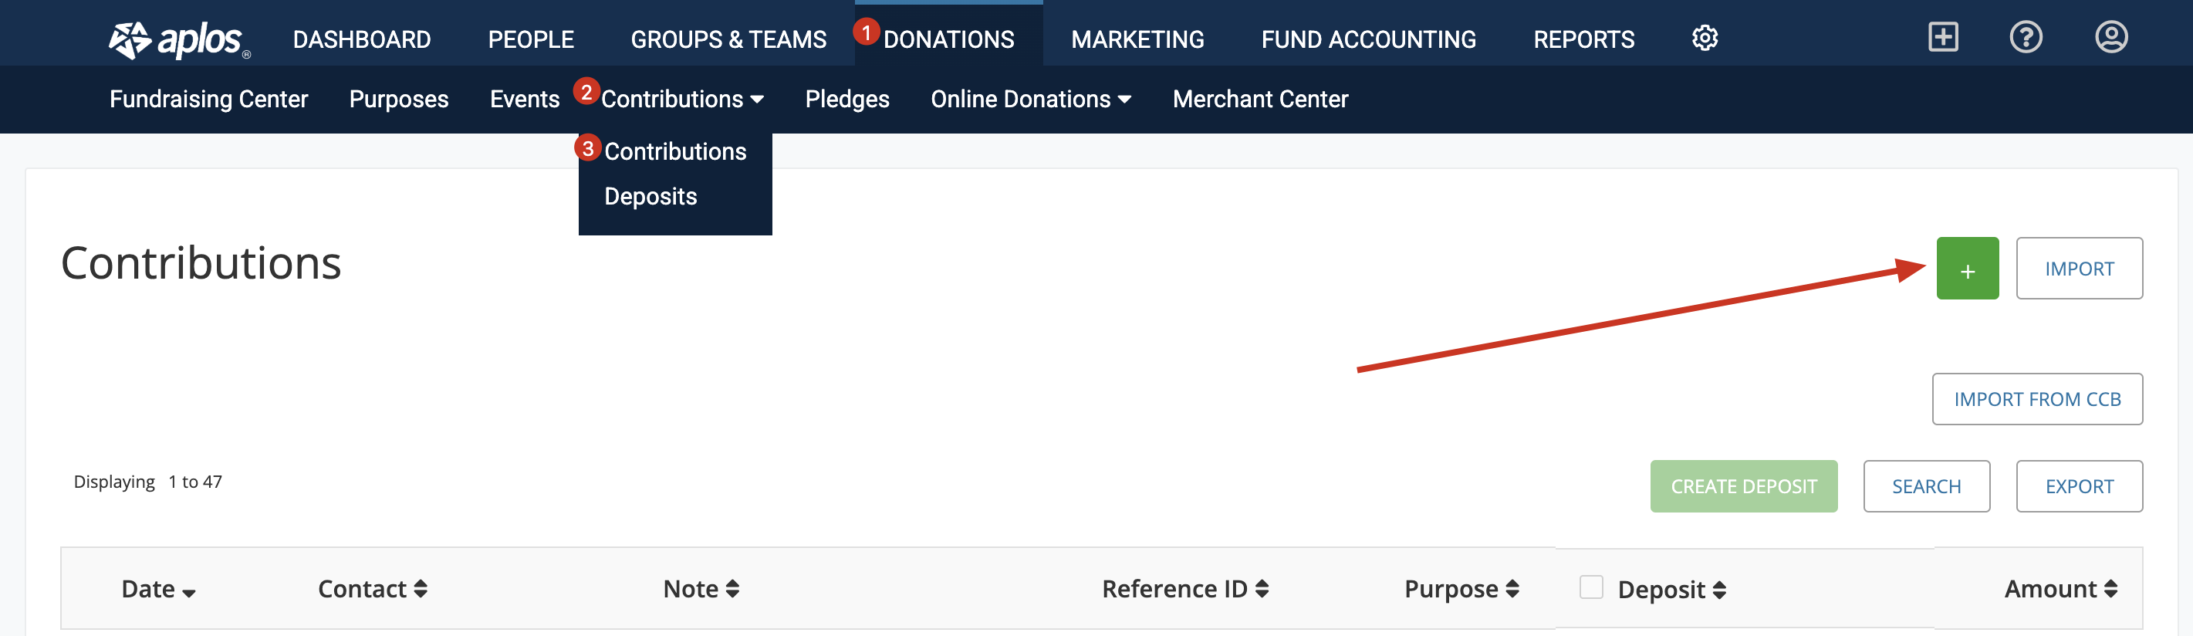Click the Aplos logo
Screen dimensions: 2193x636
pyautogui.click(x=180, y=40)
